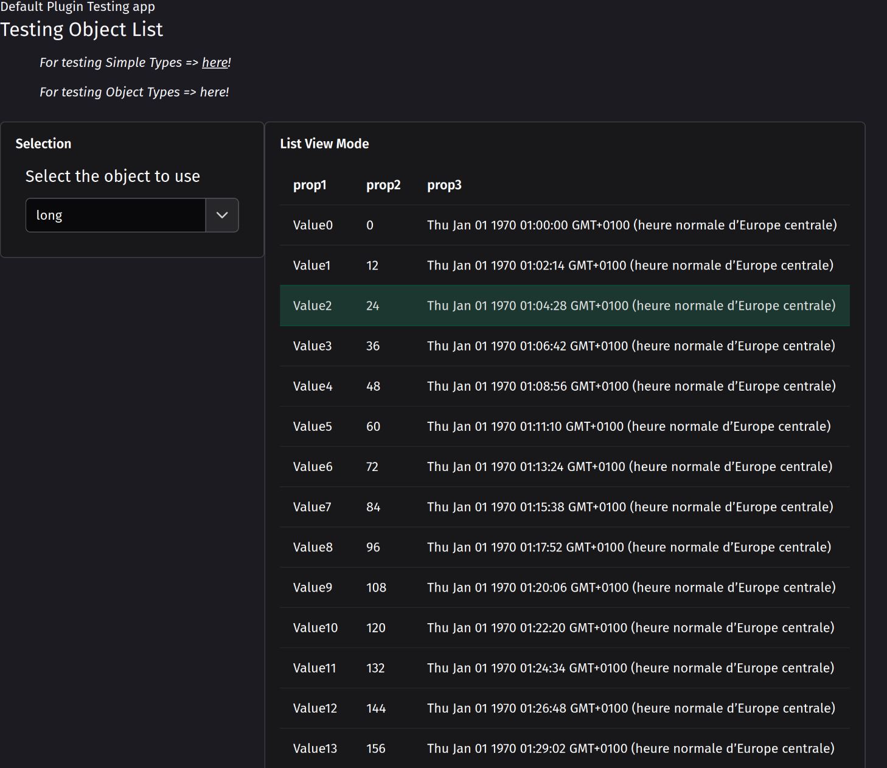
Task: Click the List View Mode panel header
Action: (324, 144)
